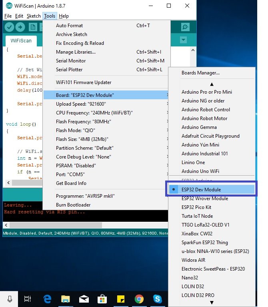This screenshot has width=268, height=307.
Task: Open Boards Manager...
Action: click(x=212, y=73)
